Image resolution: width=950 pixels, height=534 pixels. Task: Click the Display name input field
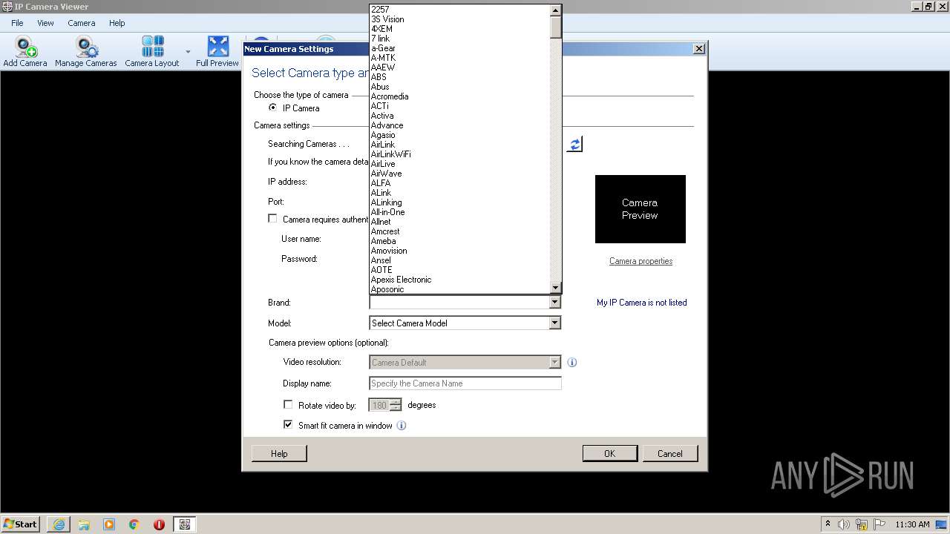coord(465,383)
